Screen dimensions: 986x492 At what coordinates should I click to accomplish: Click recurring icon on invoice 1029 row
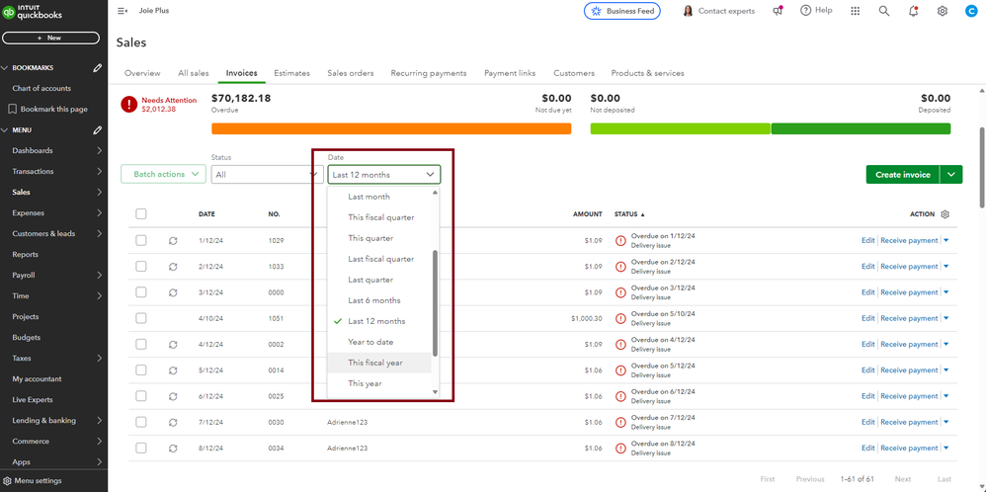click(173, 240)
